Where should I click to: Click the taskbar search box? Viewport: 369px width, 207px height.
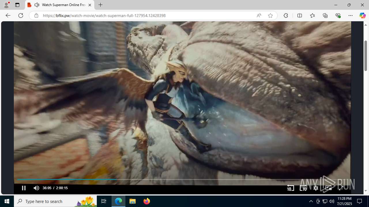(55, 201)
